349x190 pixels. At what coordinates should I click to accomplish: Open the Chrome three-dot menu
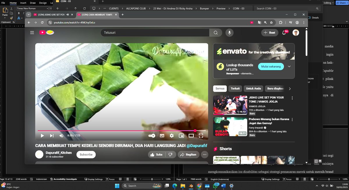[304, 22]
